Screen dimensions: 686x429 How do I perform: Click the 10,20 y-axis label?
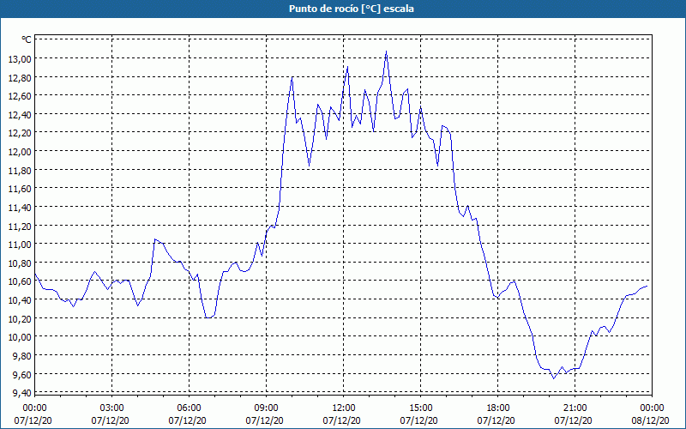coord(20,319)
